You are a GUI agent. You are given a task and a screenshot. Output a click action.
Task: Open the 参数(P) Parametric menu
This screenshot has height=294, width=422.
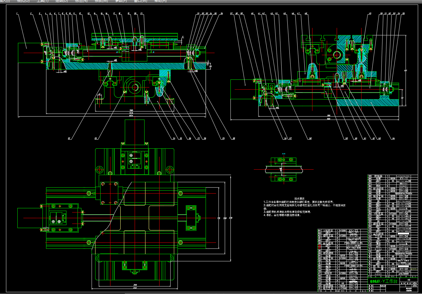pos(121,1)
